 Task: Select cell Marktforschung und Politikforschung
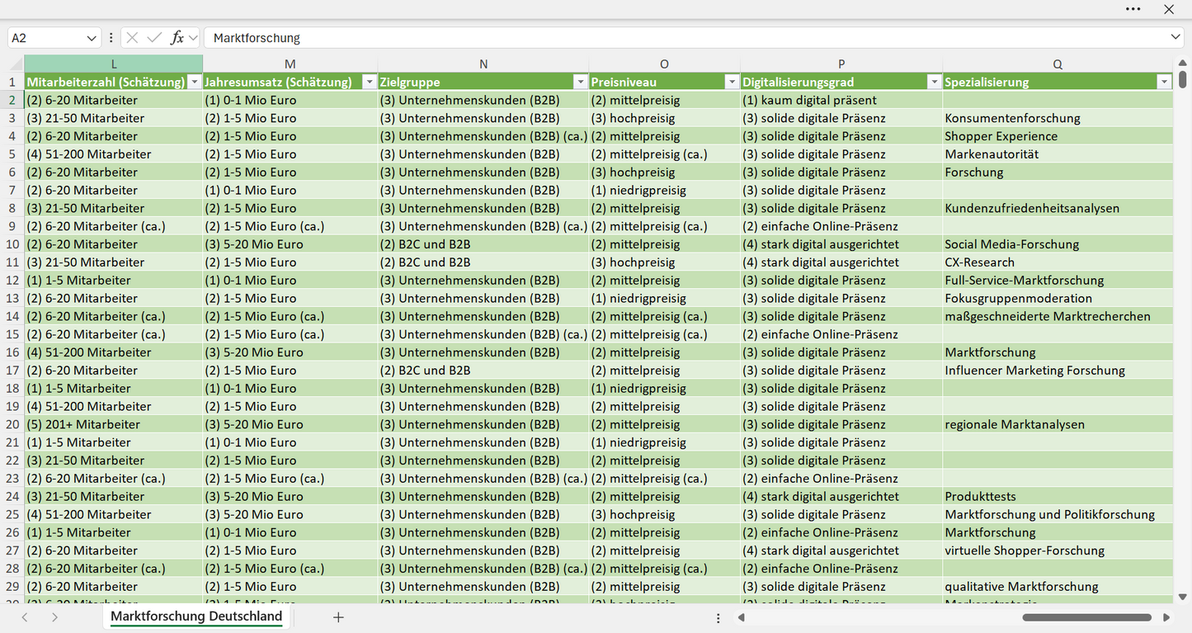point(1058,514)
